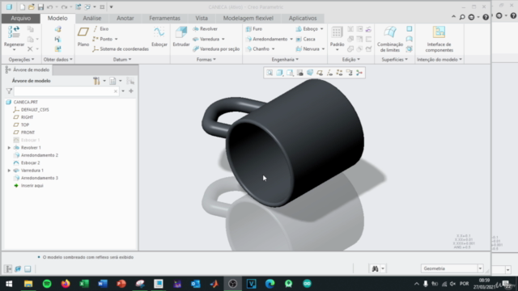Open Spotify from the taskbar

(47, 284)
